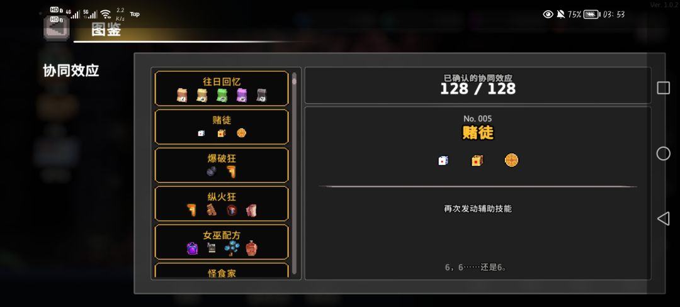Viewport: 680px width, 307px height.
Task: Click the round orange coin icon in detail panel
Action: [x=511, y=160]
